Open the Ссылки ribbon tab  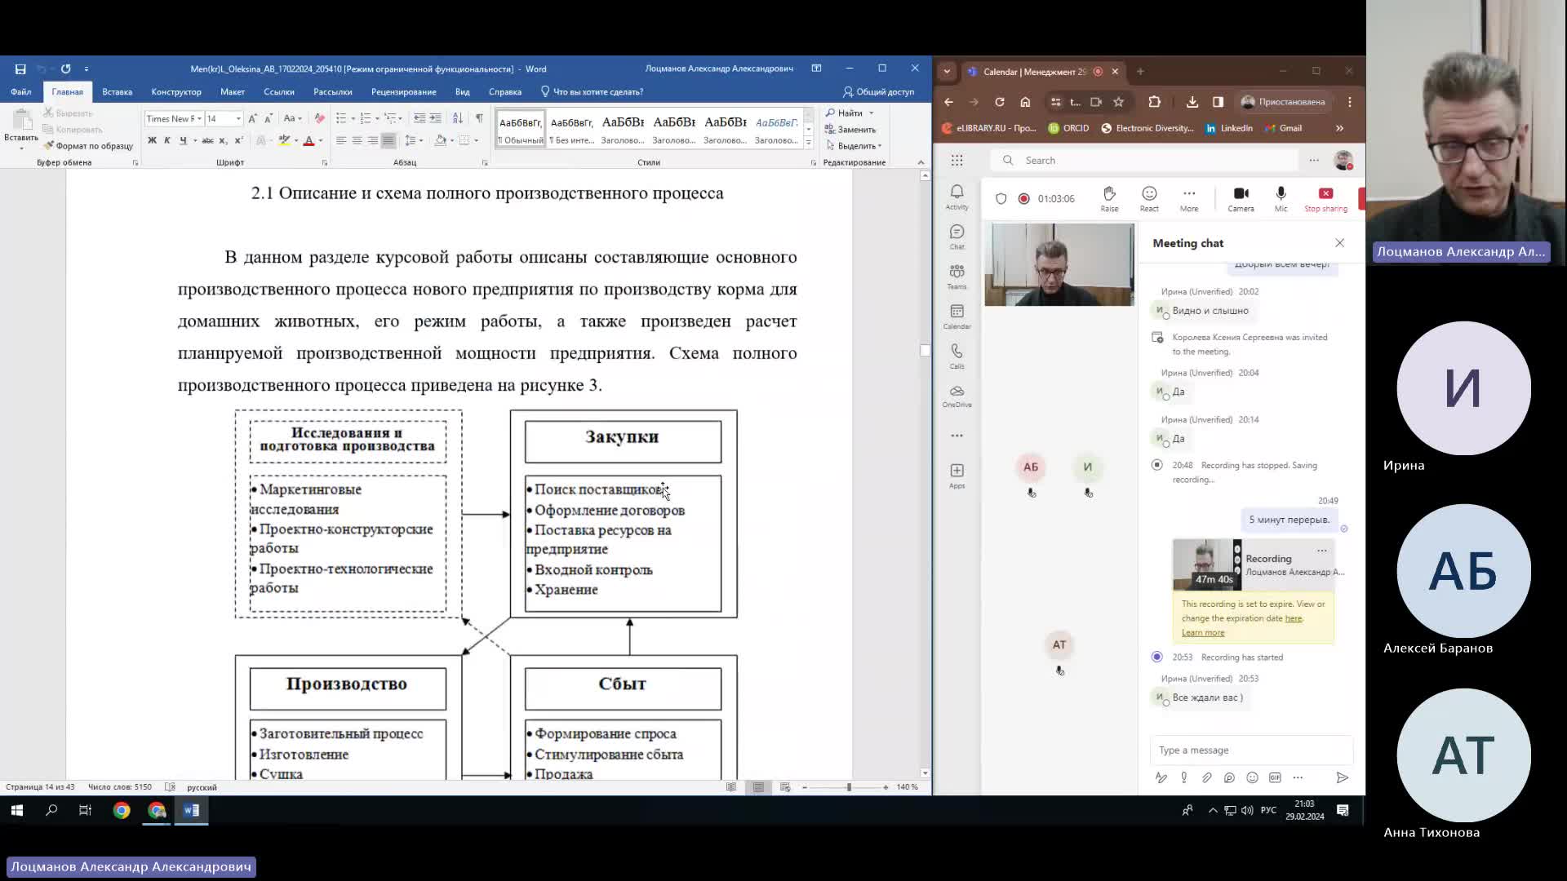(x=279, y=92)
